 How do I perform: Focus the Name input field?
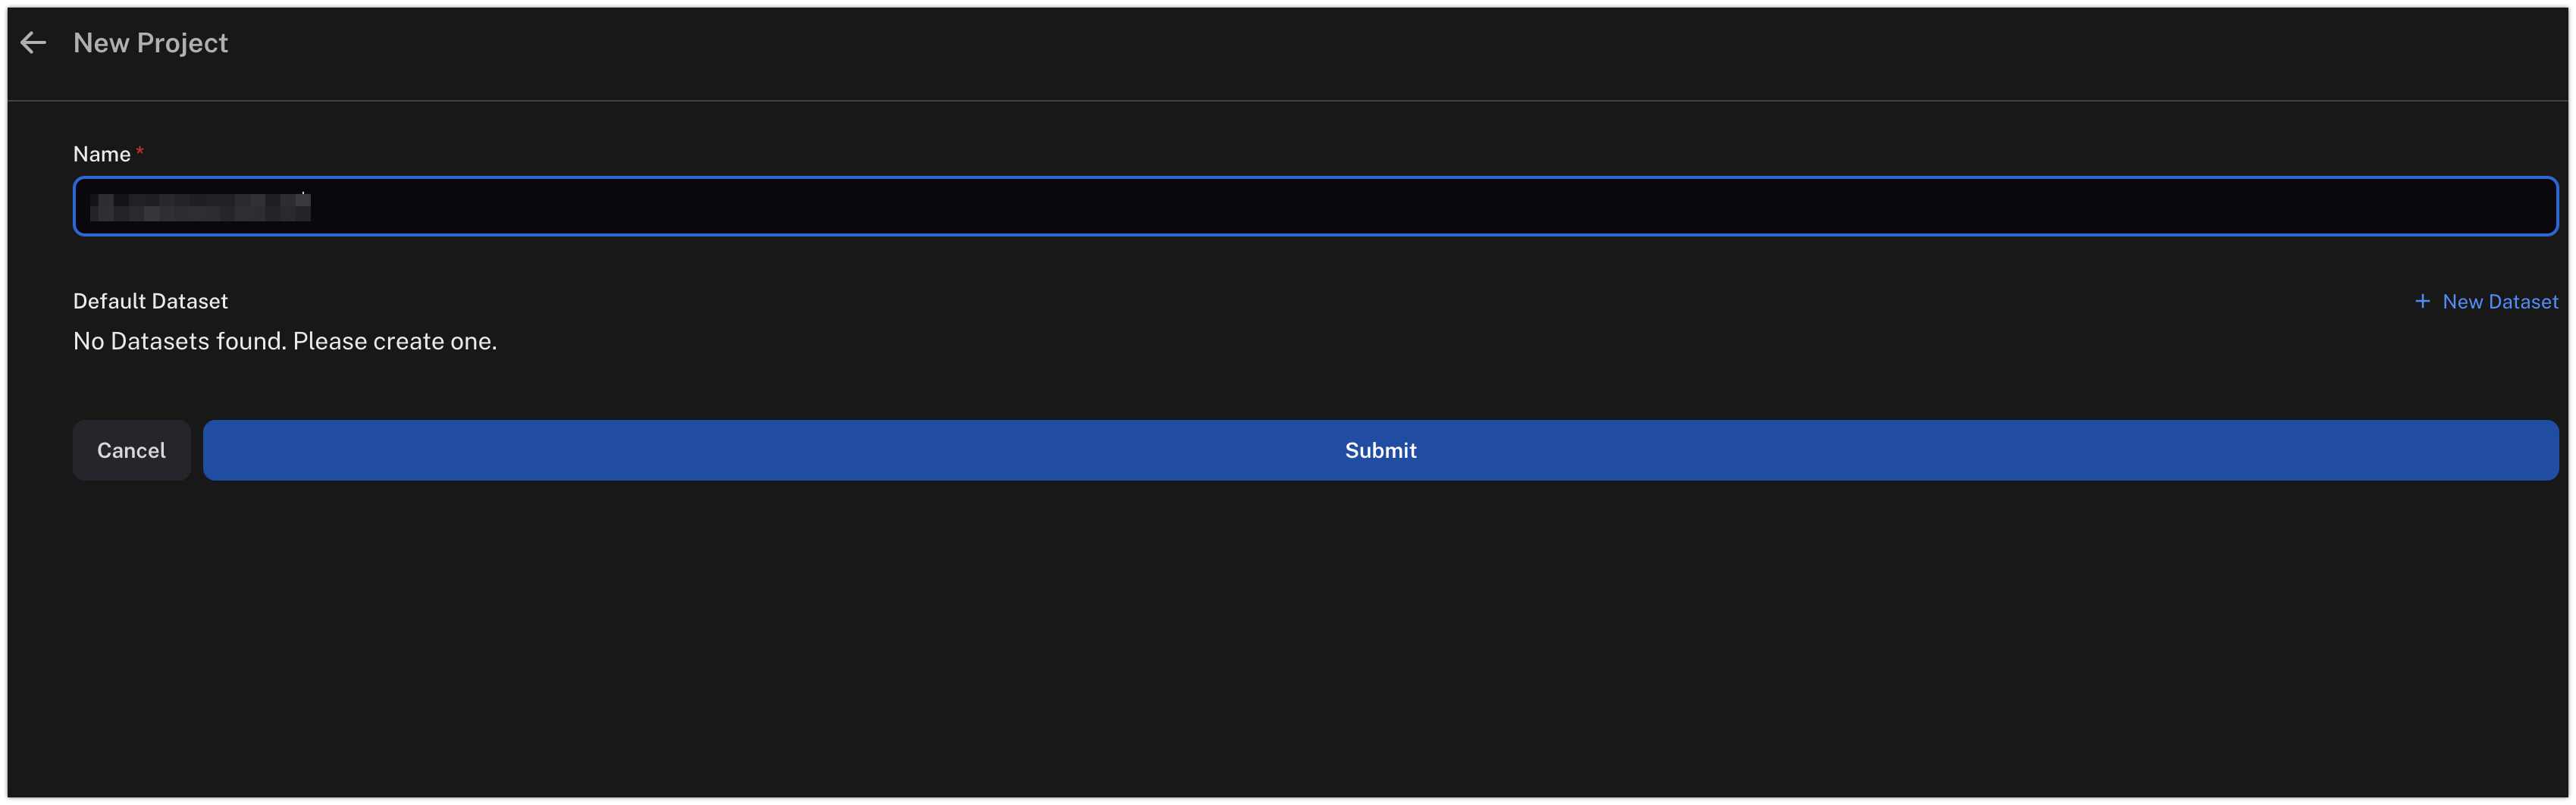point(1315,206)
